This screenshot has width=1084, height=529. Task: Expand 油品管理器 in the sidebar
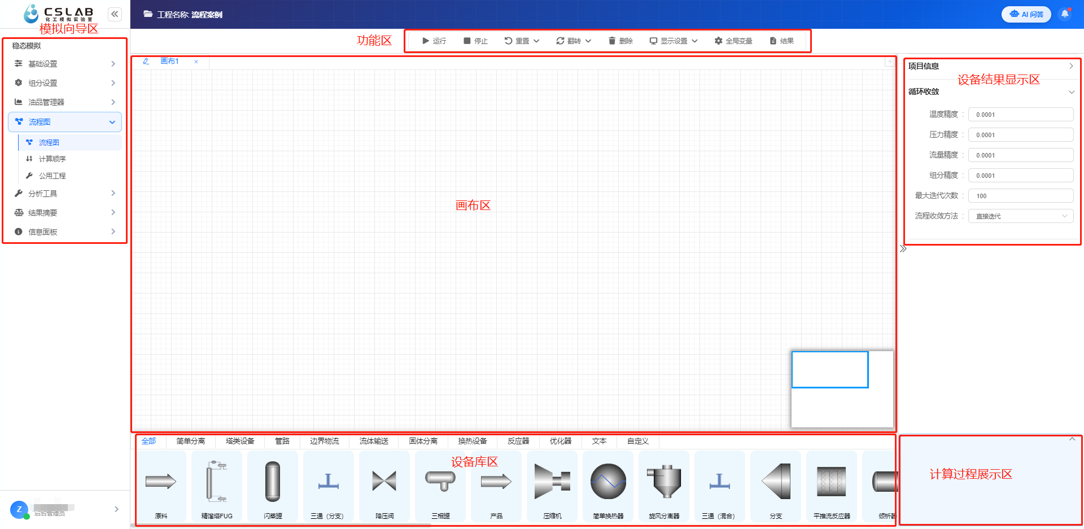tap(65, 102)
